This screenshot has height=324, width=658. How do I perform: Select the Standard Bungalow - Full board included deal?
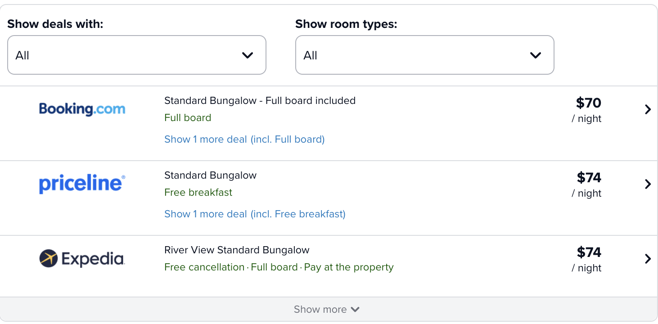(260, 101)
